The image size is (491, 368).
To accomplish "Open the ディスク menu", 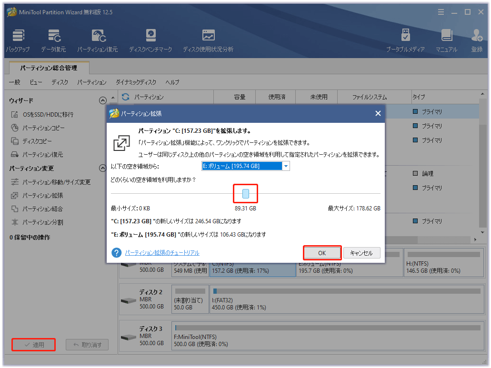I will pos(60,82).
